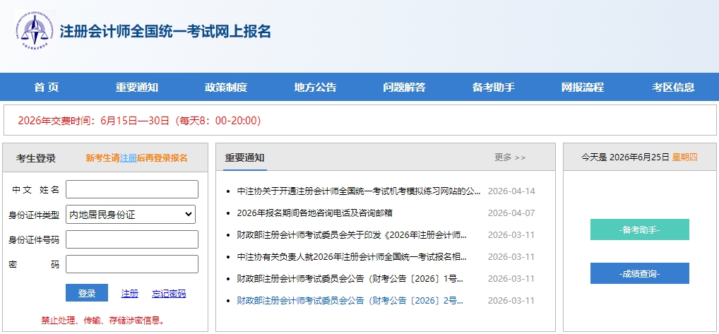Click the CICPA logo icon in header
719x334 pixels.
35,30
